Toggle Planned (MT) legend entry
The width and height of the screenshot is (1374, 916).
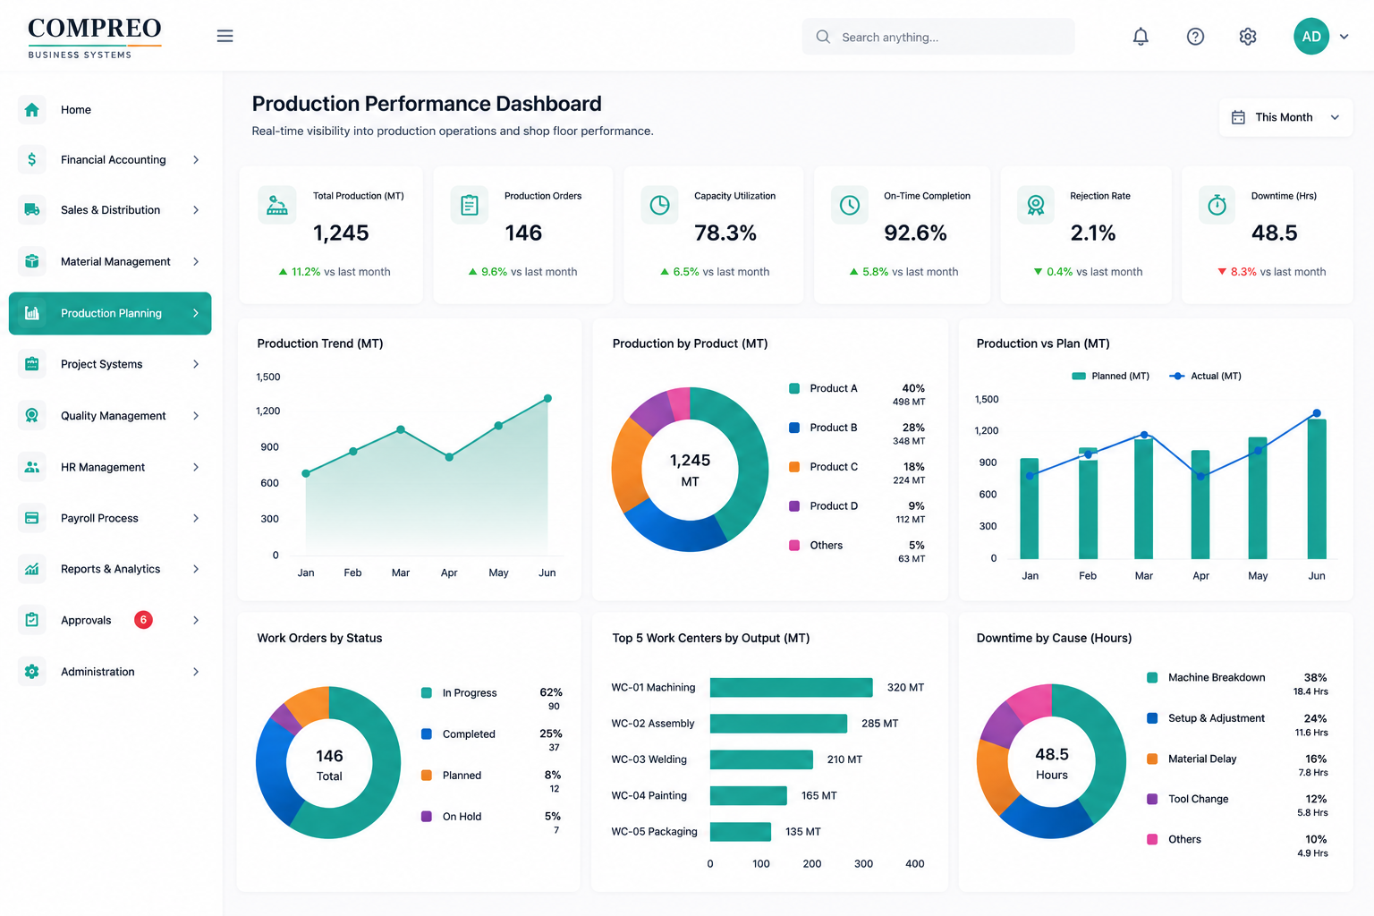[1110, 376]
